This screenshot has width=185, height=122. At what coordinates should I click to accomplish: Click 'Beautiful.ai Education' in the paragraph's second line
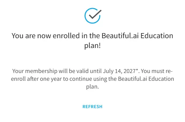(146, 79)
